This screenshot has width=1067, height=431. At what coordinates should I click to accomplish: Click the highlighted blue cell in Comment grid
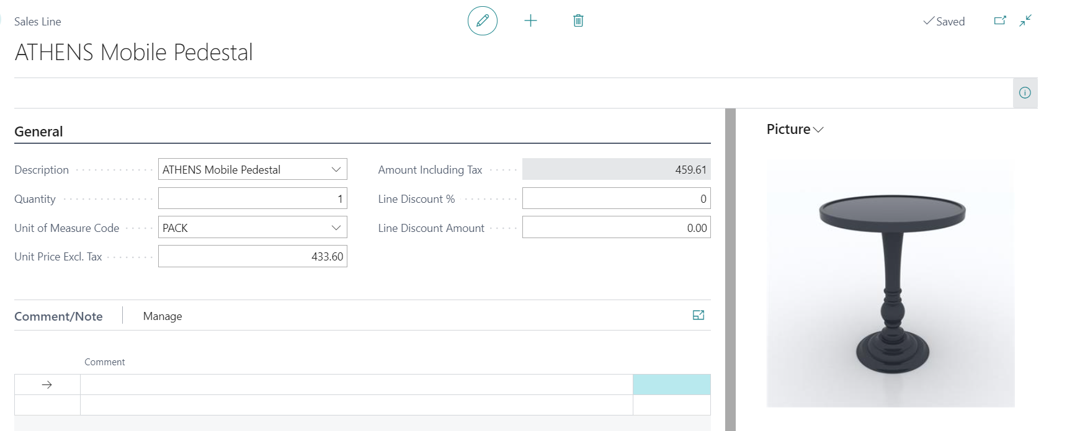672,384
